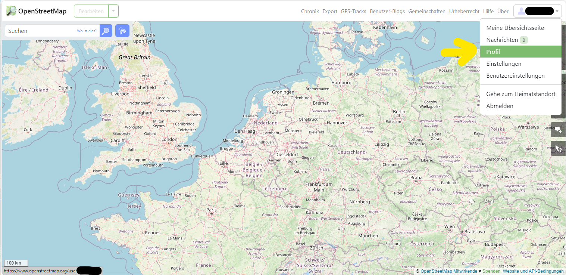This screenshot has height=275, width=566.
Task: Click the 'Wo ist dies?' link
Action: pyautogui.click(x=87, y=31)
